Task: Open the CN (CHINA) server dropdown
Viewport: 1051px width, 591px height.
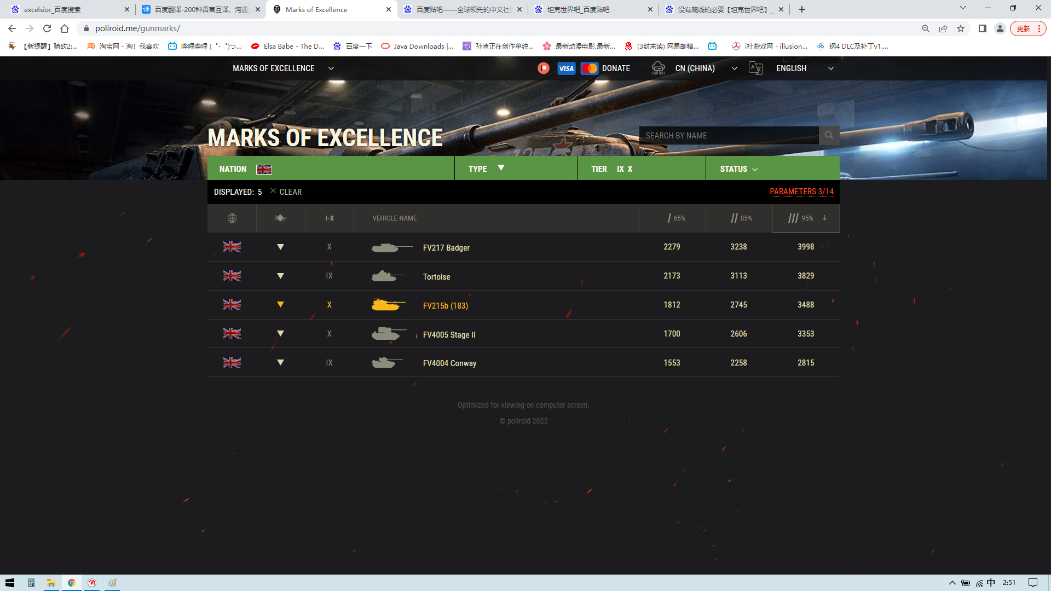Action: (706, 68)
